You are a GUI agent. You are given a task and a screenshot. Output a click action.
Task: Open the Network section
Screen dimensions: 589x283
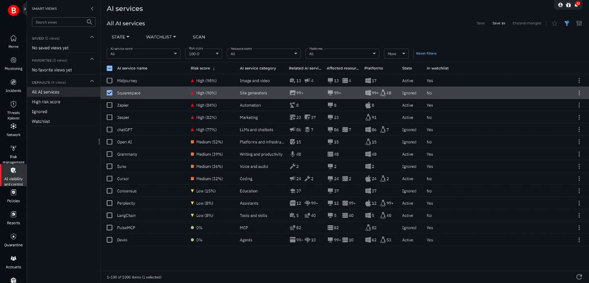(13, 130)
